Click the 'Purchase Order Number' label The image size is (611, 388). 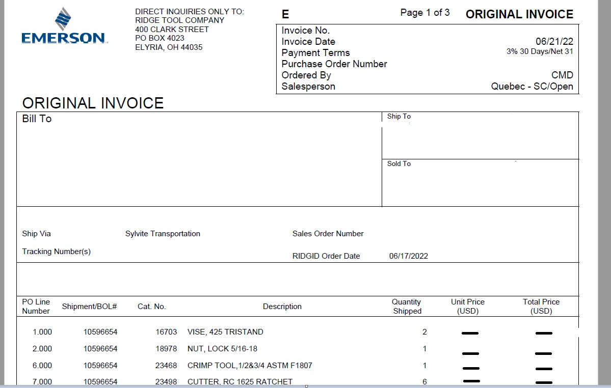[334, 64]
